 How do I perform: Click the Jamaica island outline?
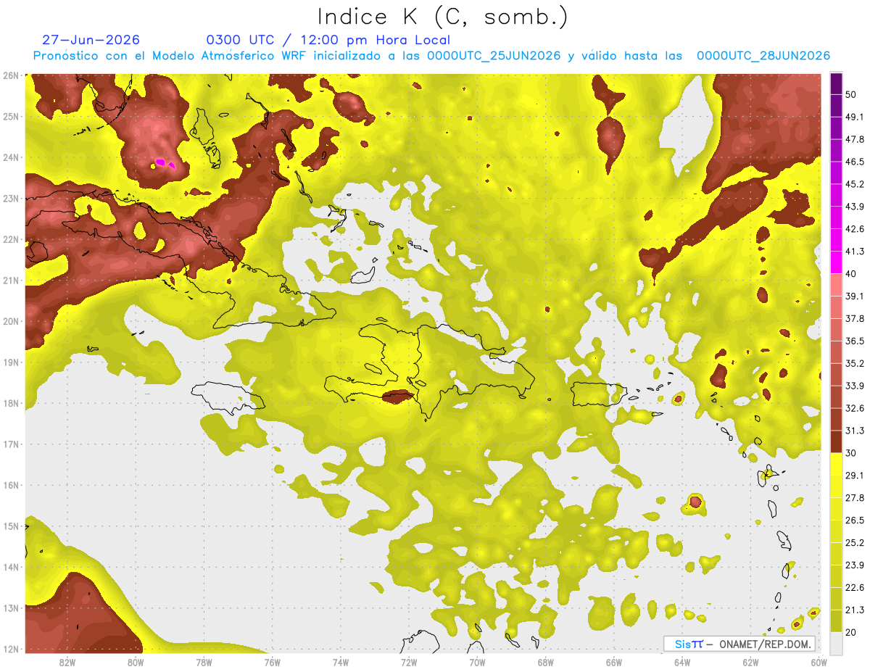pyautogui.click(x=228, y=398)
